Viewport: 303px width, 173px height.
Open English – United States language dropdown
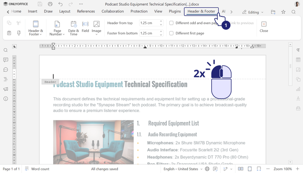click(183, 169)
